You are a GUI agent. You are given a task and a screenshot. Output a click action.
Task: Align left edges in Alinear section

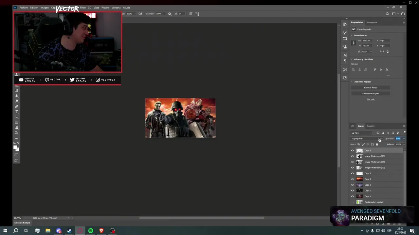tap(354, 70)
